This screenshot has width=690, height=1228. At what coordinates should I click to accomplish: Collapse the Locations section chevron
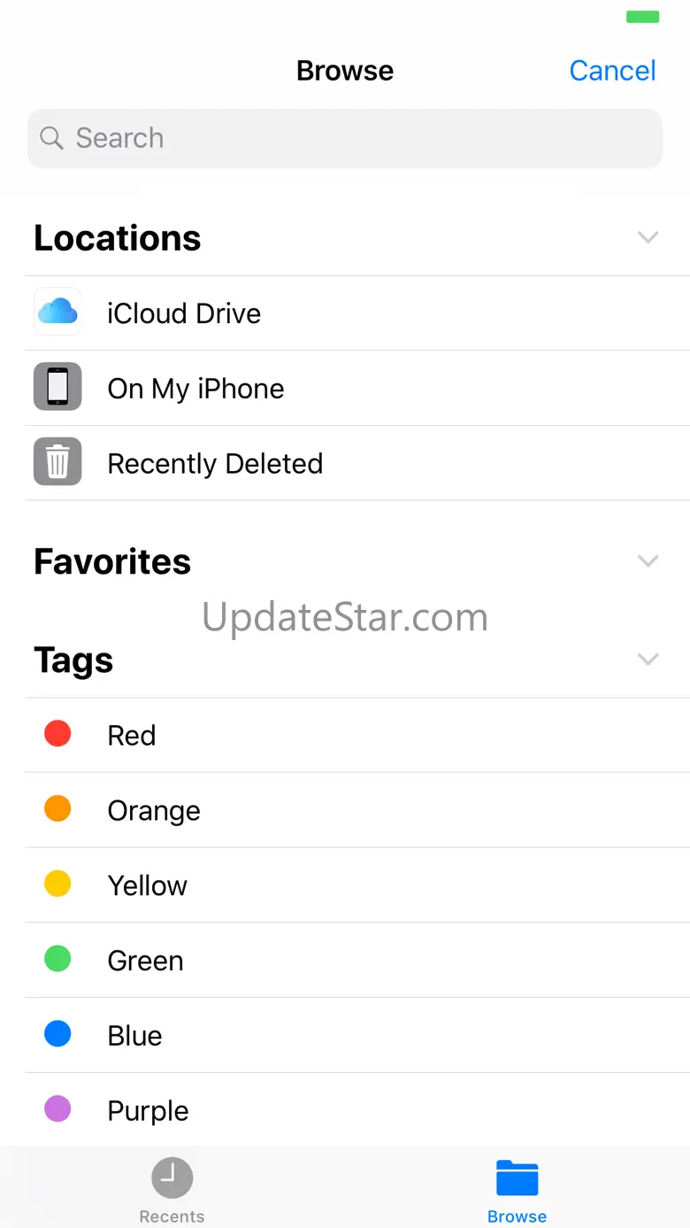[648, 237]
